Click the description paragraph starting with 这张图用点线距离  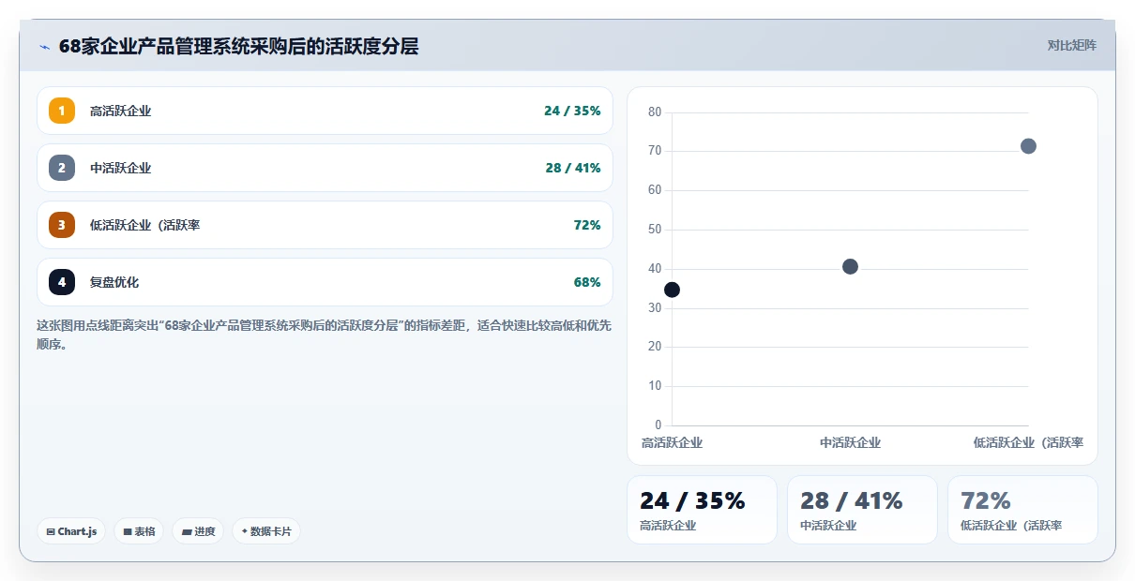tap(324, 335)
